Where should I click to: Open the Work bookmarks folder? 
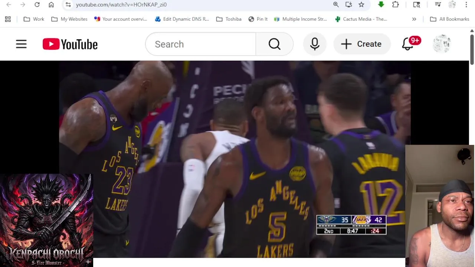(x=34, y=19)
